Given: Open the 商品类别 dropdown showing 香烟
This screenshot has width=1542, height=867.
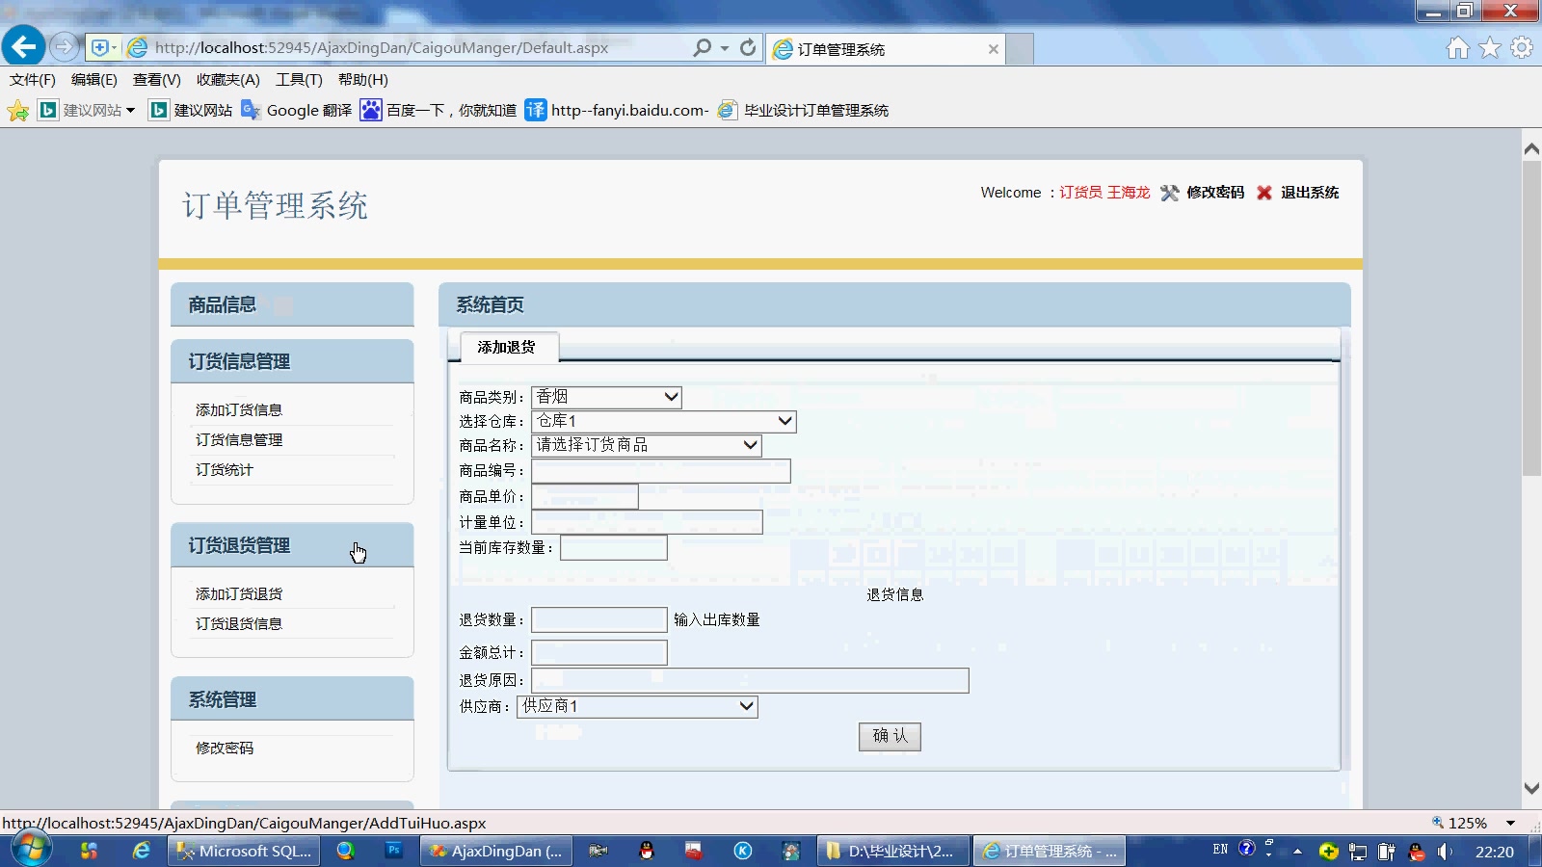Looking at the screenshot, I should pyautogui.click(x=606, y=397).
